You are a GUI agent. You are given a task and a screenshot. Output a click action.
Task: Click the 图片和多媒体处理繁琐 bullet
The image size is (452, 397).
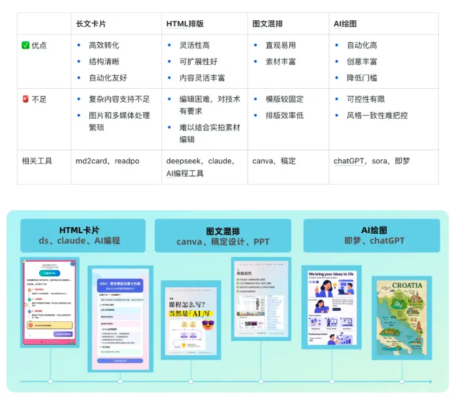(120, 121)
